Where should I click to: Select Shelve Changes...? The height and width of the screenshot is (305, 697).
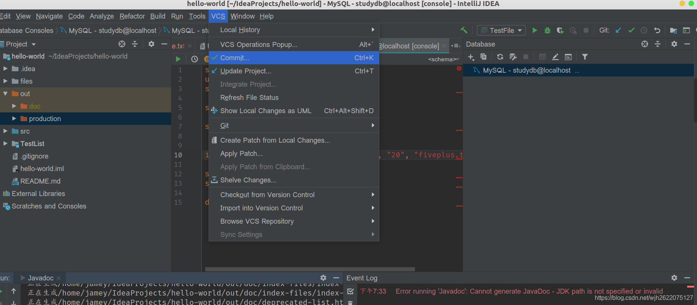(x=294, y=180)
